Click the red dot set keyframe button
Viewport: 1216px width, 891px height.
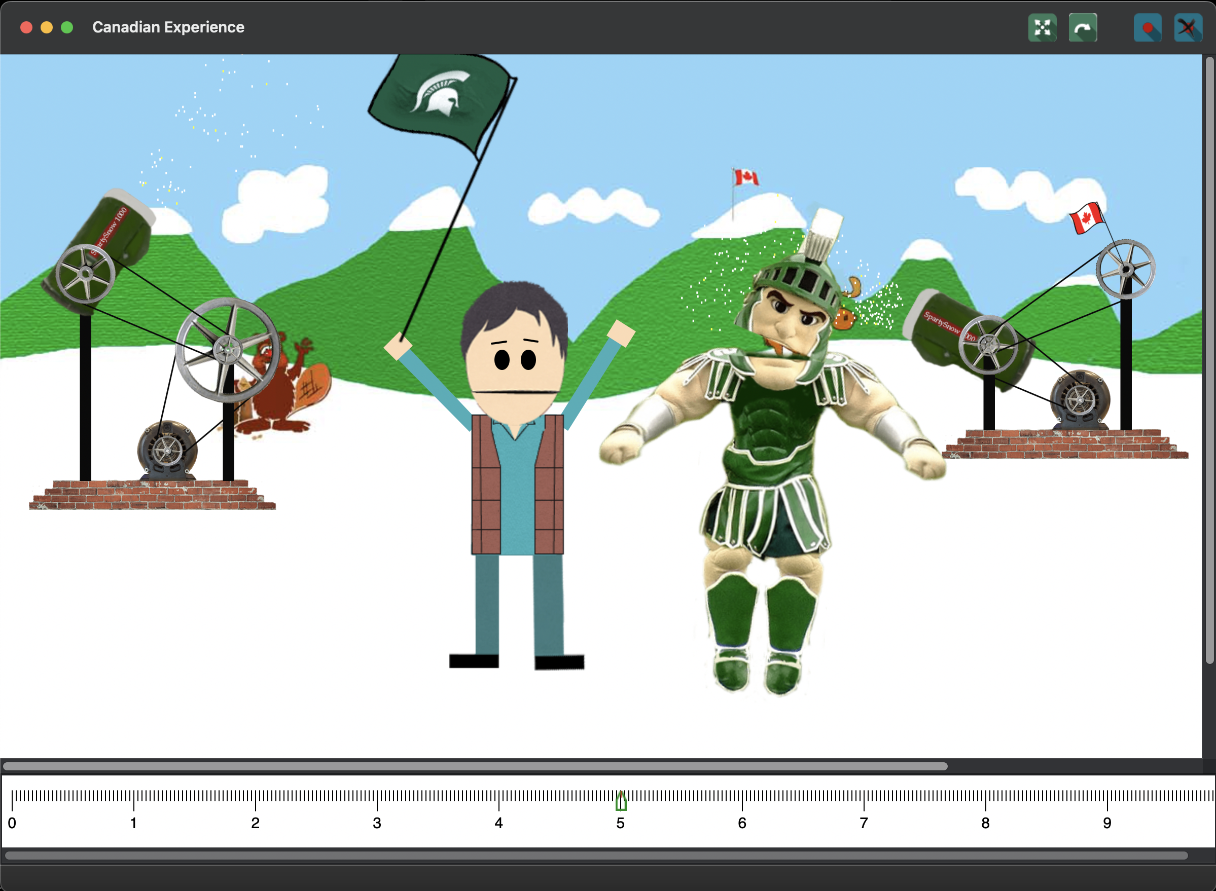click(x=1148, y=27)
